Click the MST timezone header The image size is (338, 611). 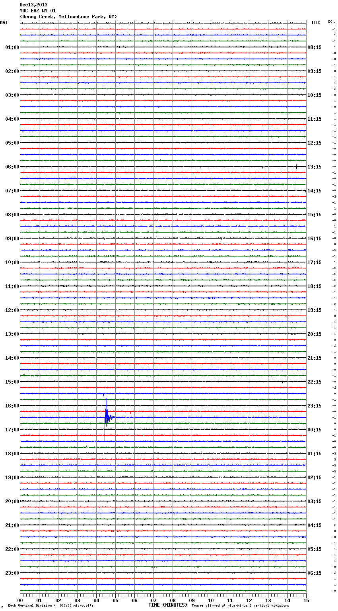4,23
